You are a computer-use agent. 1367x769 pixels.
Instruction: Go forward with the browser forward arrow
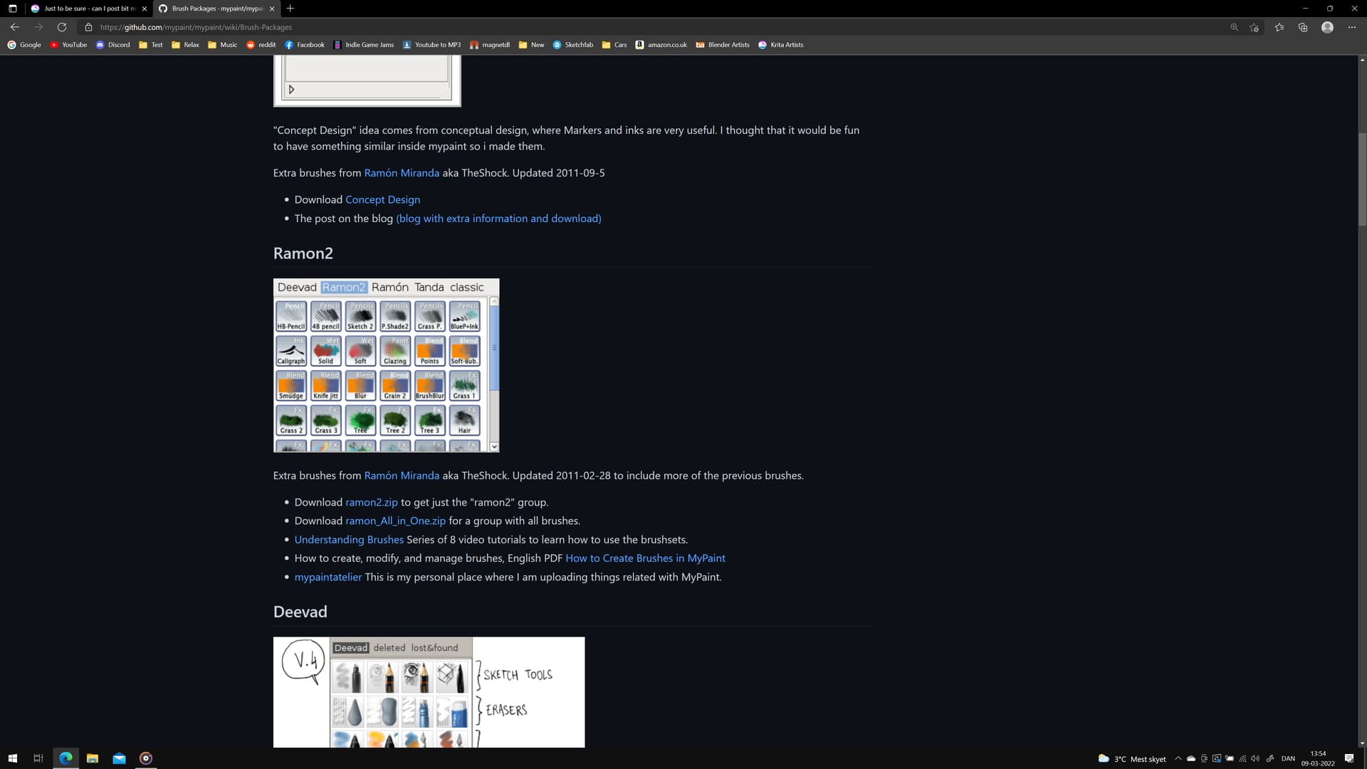click(x=38, y=27)
